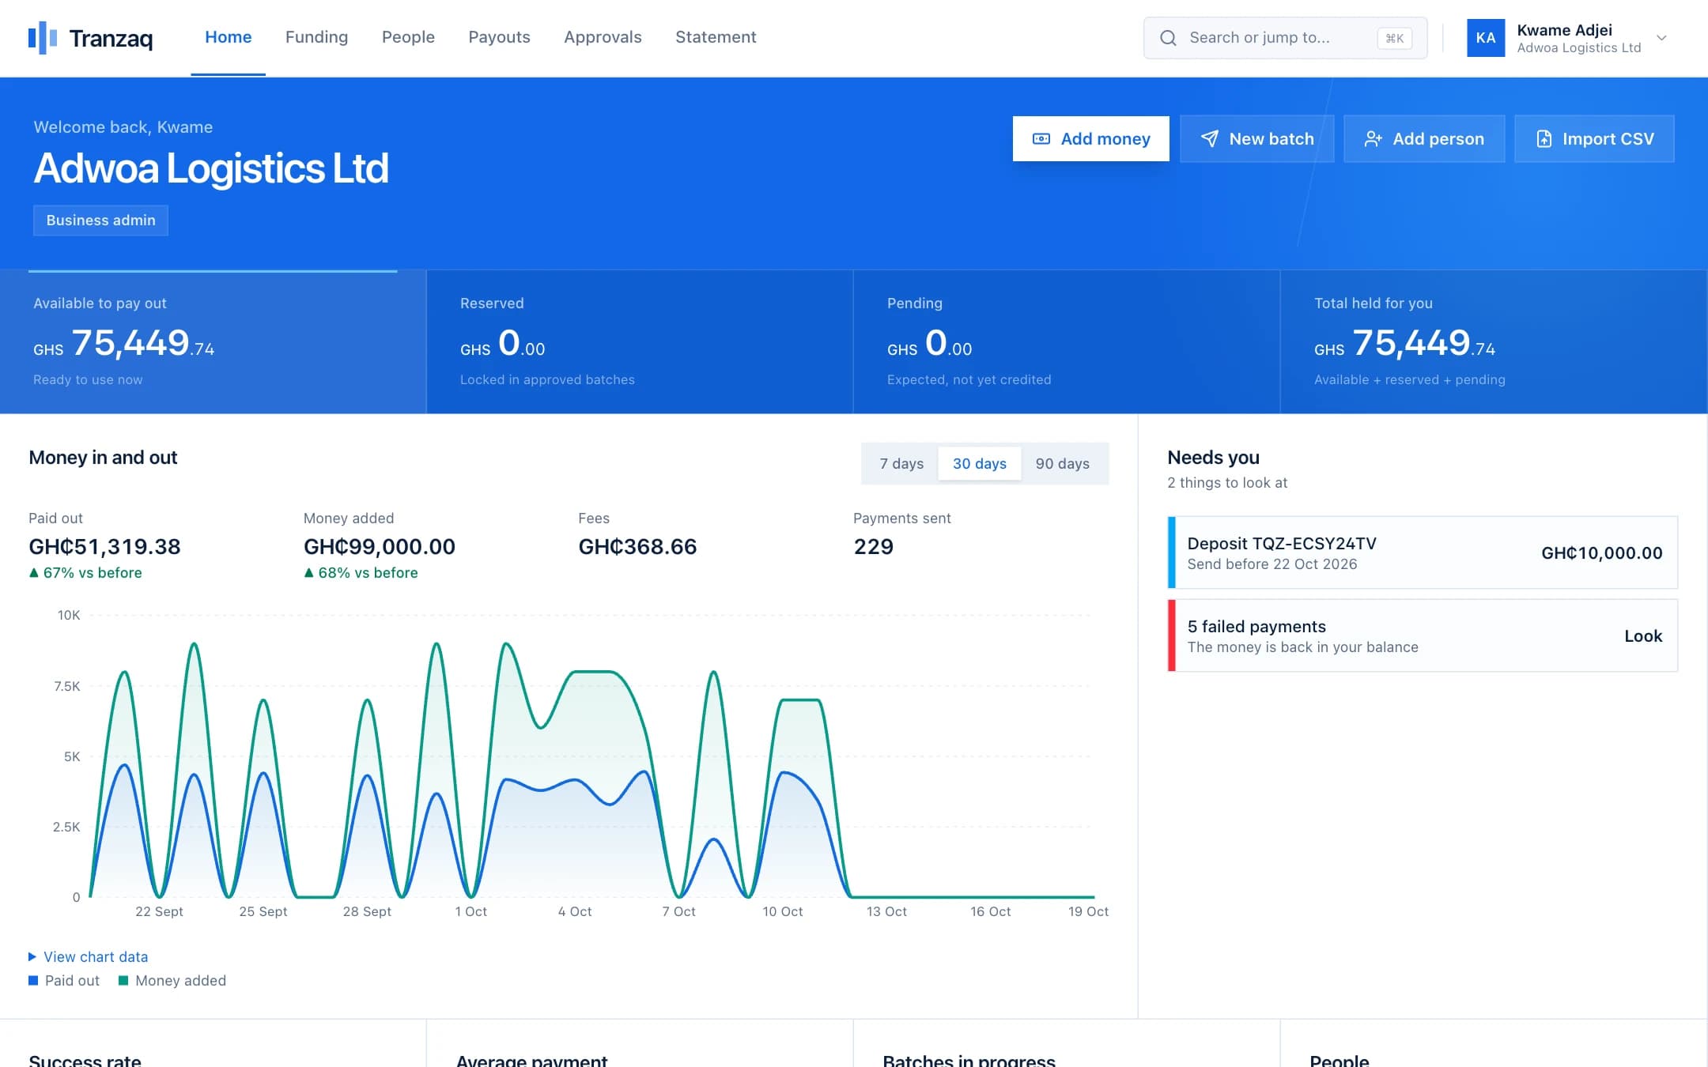Select the Total held for you card
1708x1067 pixels.
1494,341
